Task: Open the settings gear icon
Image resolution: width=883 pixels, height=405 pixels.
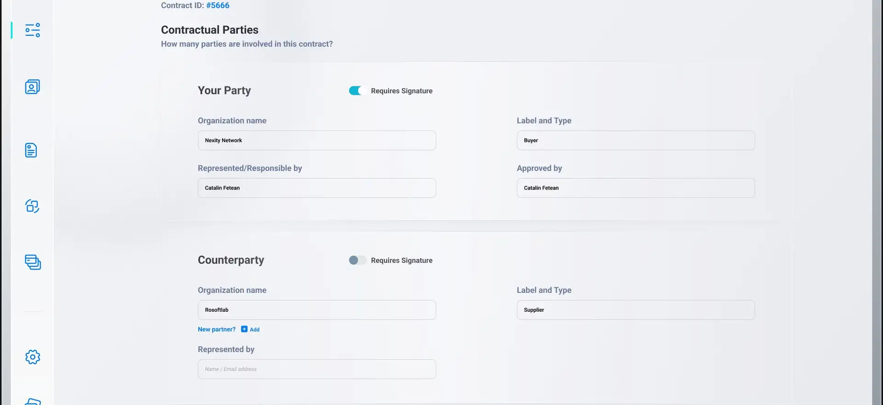Action: pyautogui.click(x=33, y=357)
